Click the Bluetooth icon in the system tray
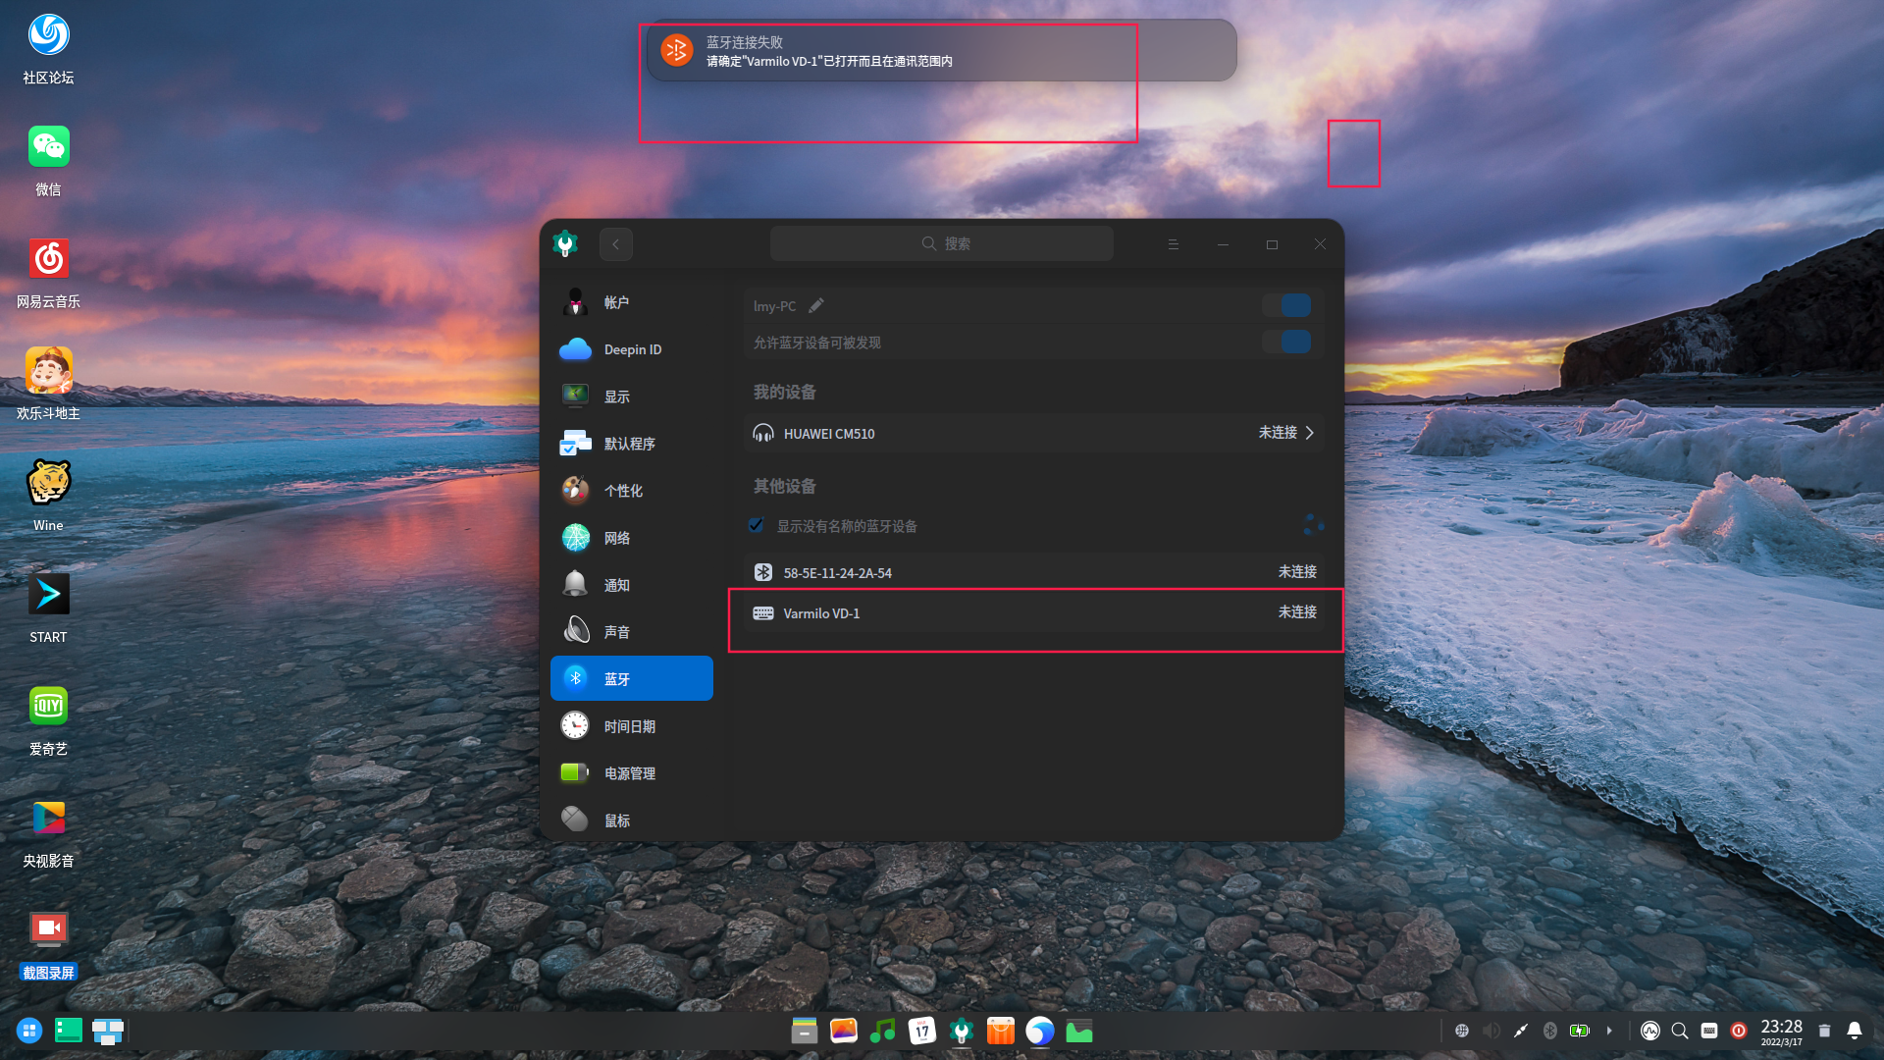This screenshot has width=1884, height=1060. click(1550, 1032)
